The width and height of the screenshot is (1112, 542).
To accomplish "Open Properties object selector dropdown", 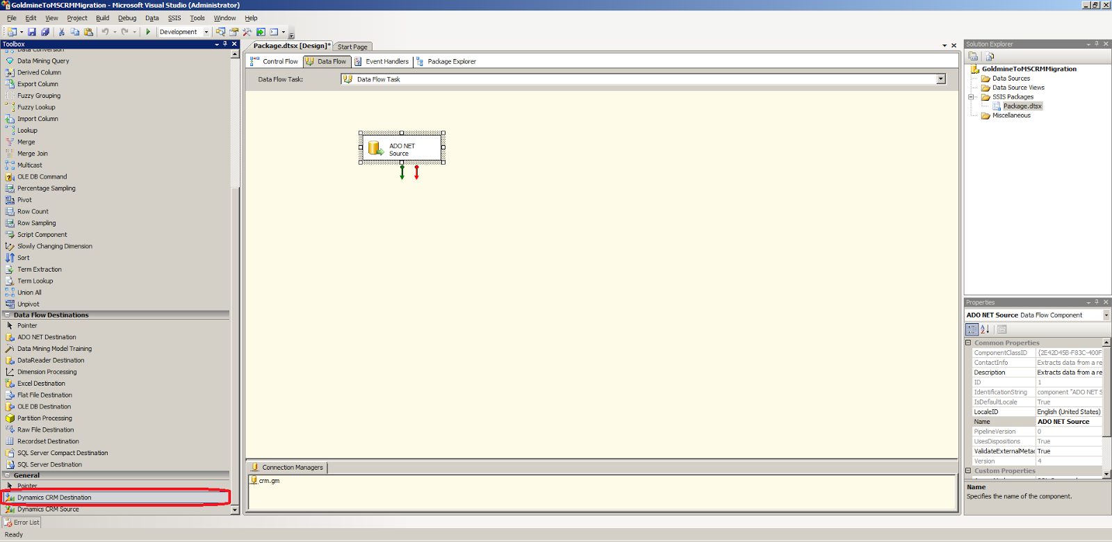I will (1106, 315).
